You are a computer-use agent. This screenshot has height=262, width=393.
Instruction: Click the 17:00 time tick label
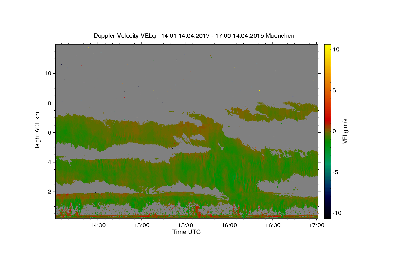tap(317, 226)
